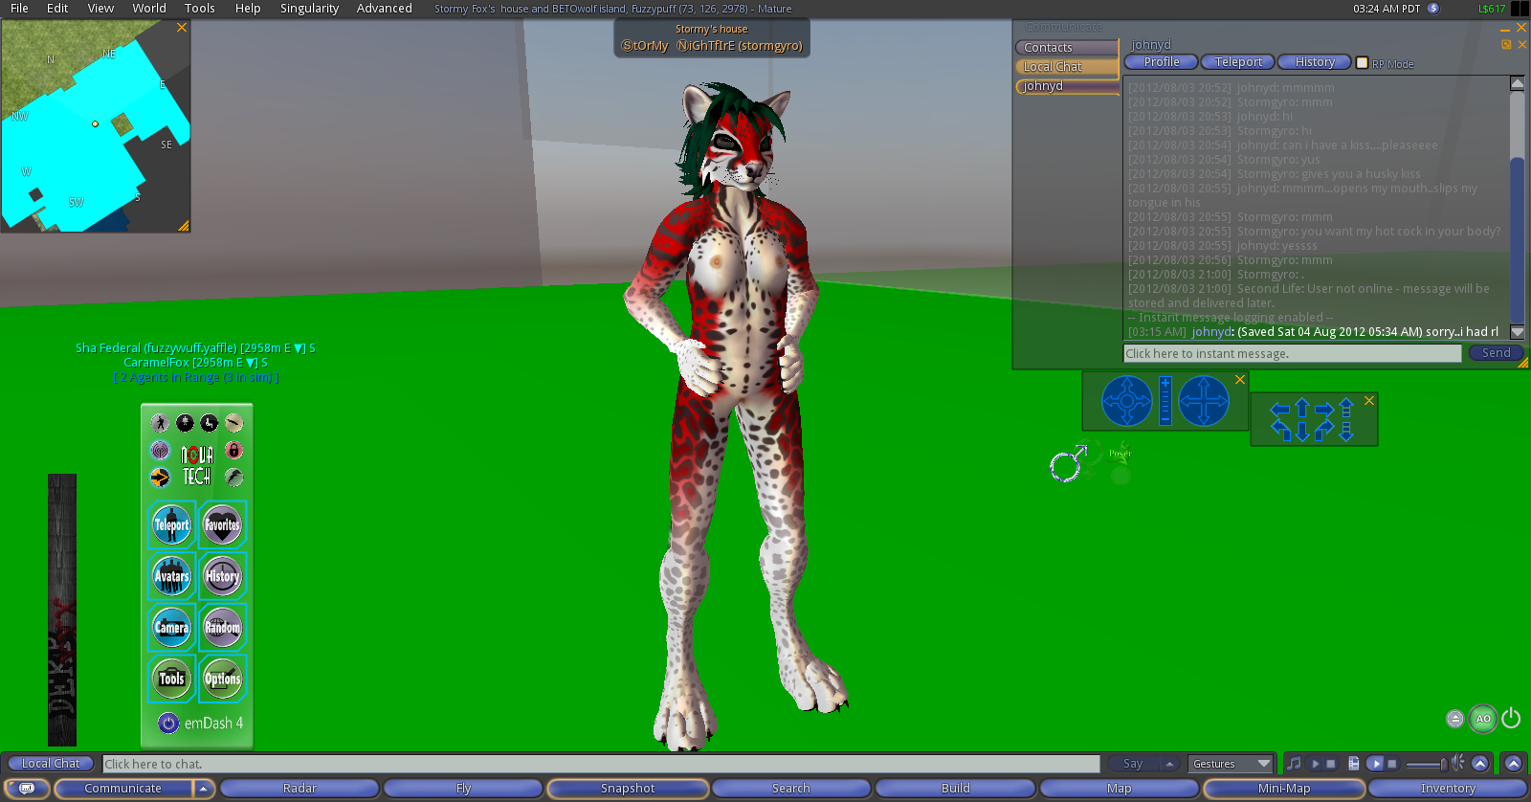Click the Avatars icon in emDash HUD

172,576
